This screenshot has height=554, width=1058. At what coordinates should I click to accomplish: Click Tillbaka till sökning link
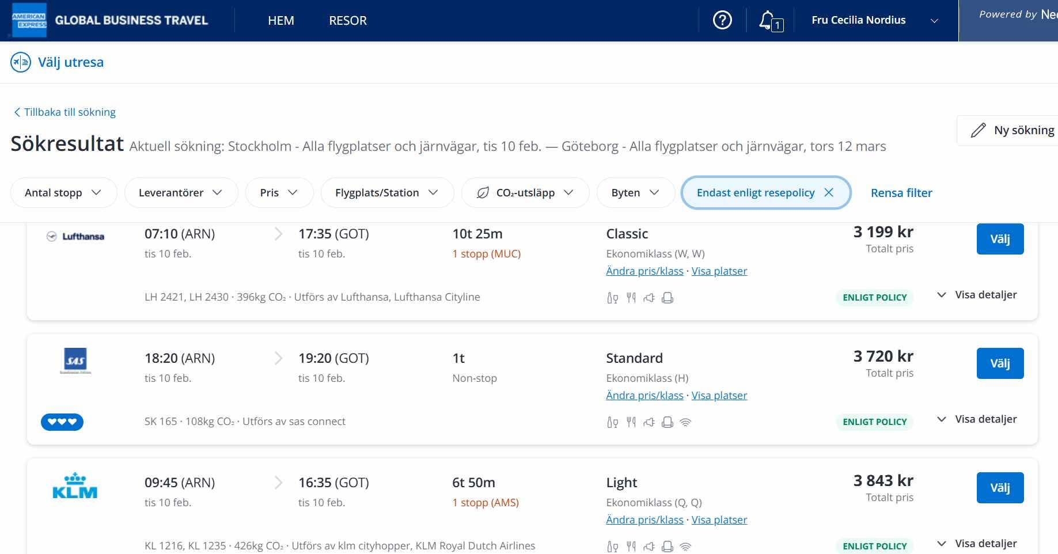point(65,112)
